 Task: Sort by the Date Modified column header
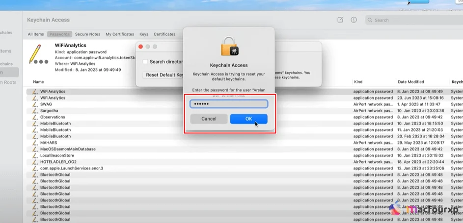(x=411, y=82)
